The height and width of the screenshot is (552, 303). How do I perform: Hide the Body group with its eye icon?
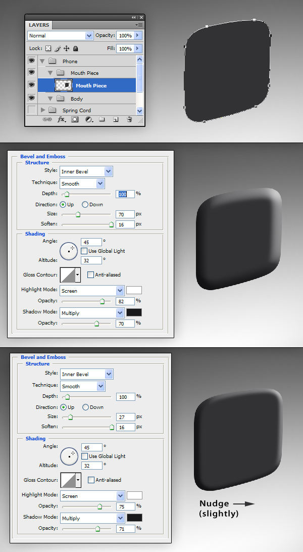click(x=32, y=98)
